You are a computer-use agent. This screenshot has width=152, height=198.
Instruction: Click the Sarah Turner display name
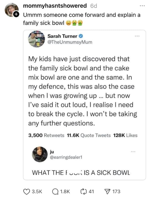62,36
